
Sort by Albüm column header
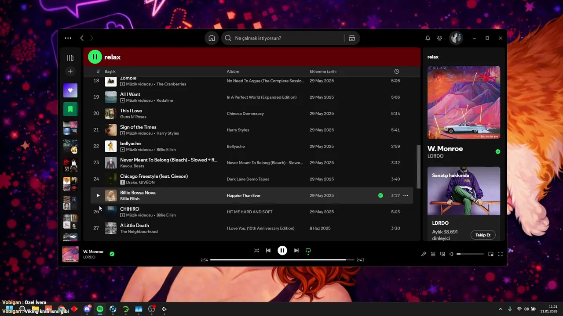[x=233, y=72]
